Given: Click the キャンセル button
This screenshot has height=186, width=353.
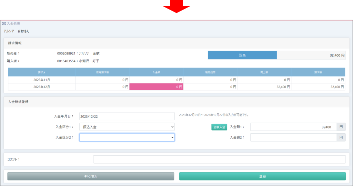Looking at the screenshot, I should 91,176.
